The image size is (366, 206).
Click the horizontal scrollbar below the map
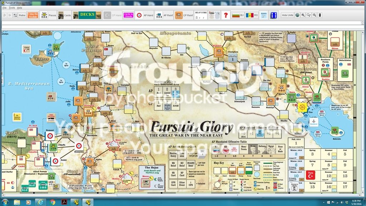[182, 195]
